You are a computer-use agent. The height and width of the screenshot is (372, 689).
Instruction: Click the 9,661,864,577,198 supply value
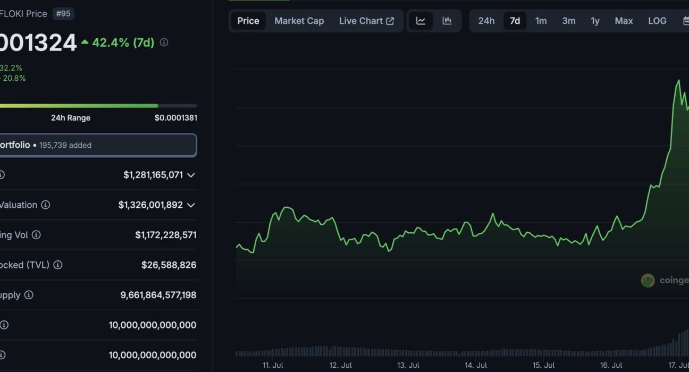[x=158, y=295]
